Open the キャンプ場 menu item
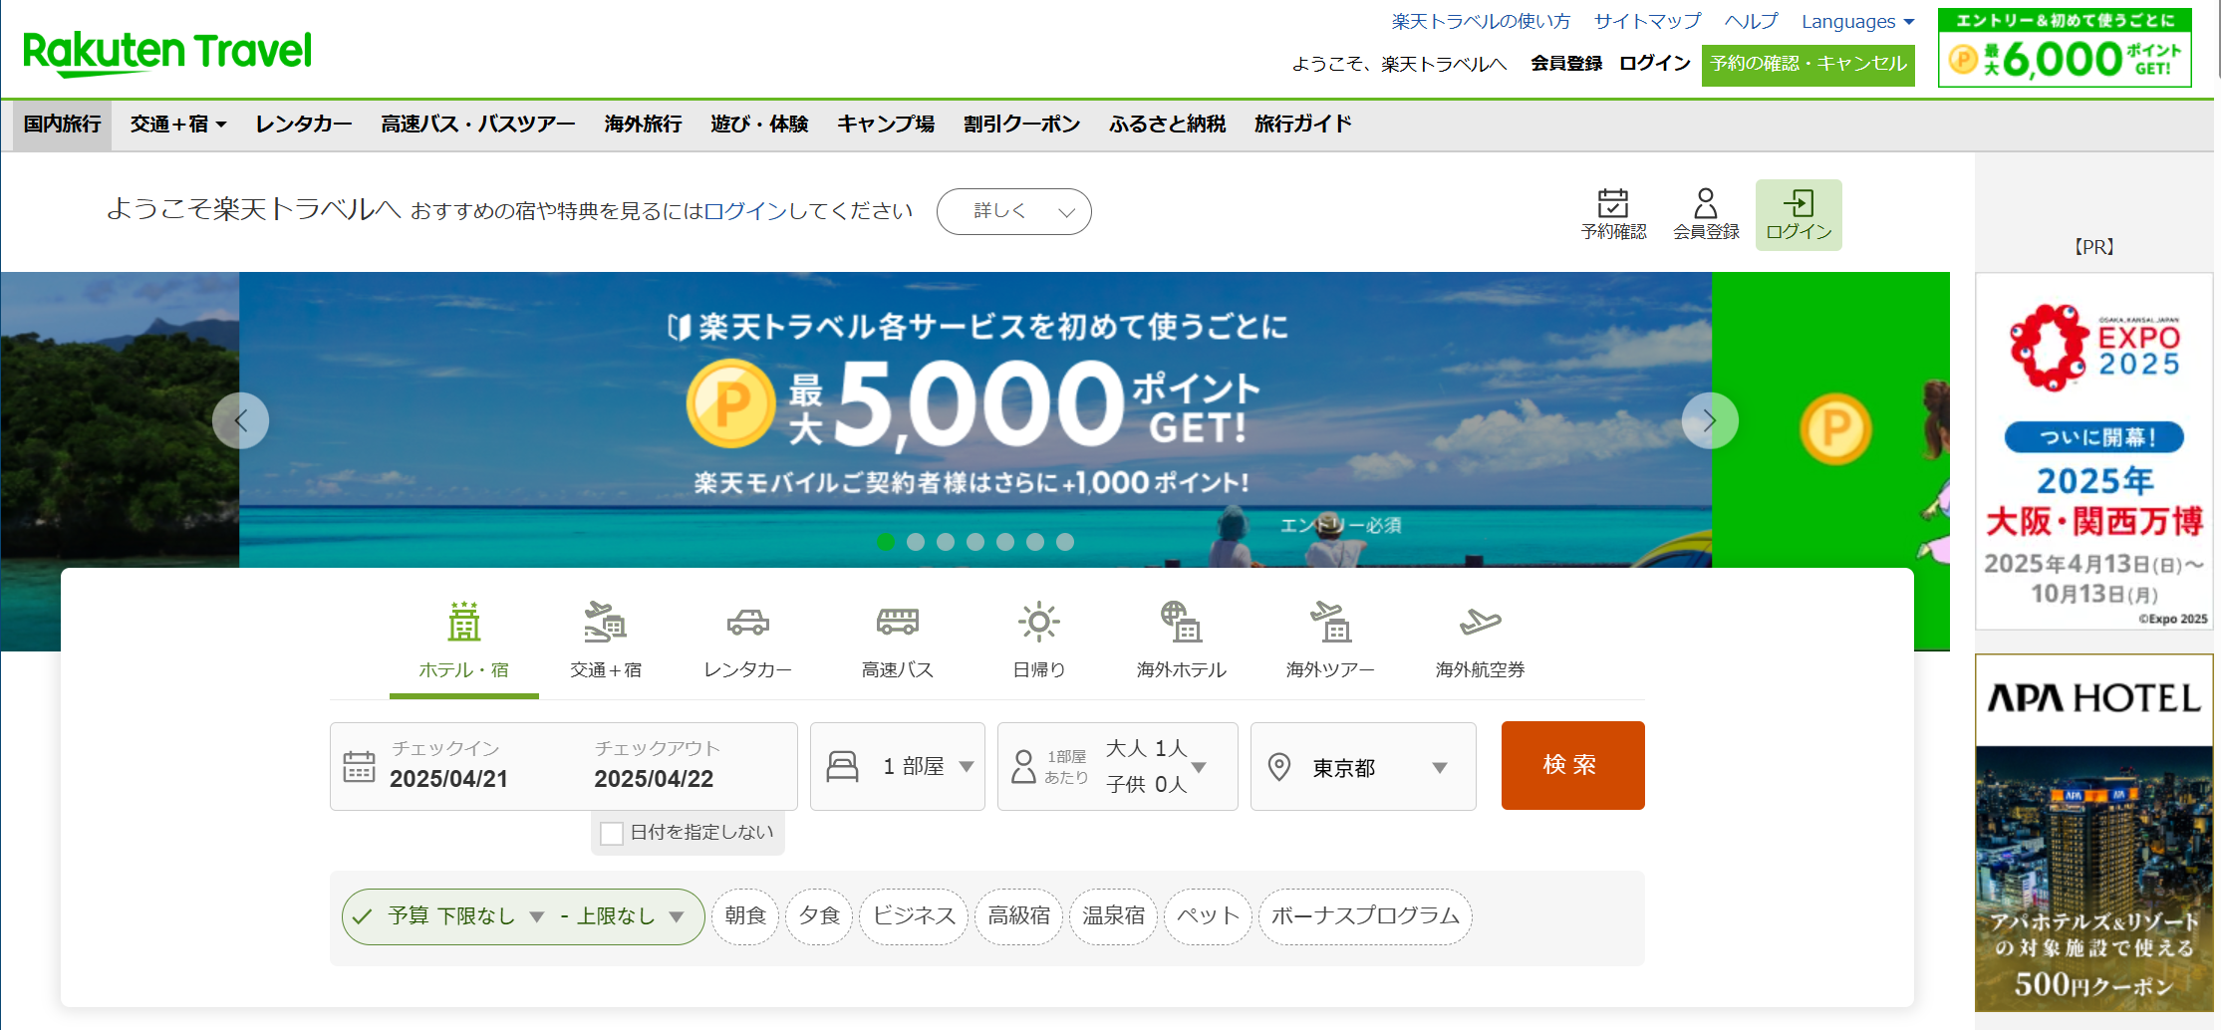This screenshot has height=1030, width=2221. point(886,125)
